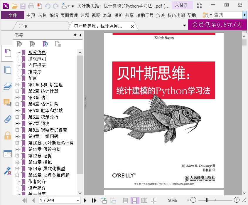Click the add new bookmark icon
The height and width of the screenshot is (205, 248).
(x=32, y=44)
